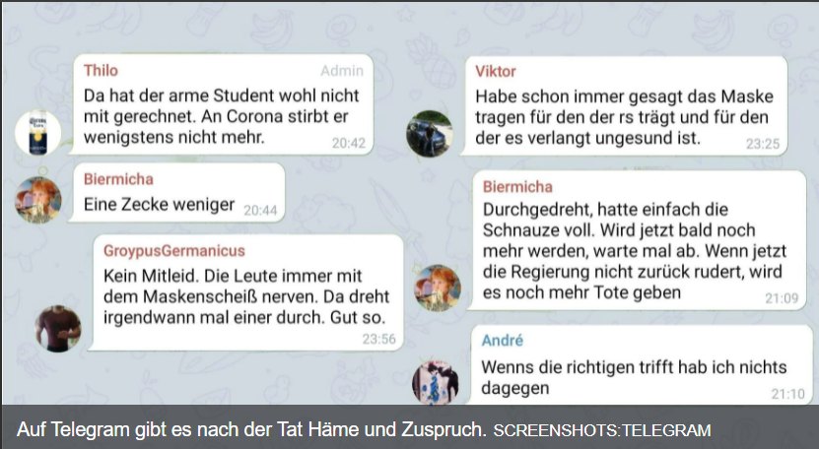Click the name André in blue

502,341
